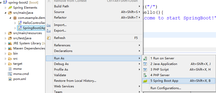Image resolution: width=216 pixels, height=93 pixels.
Task: Open the References submenu
Action: pos(94,45)
